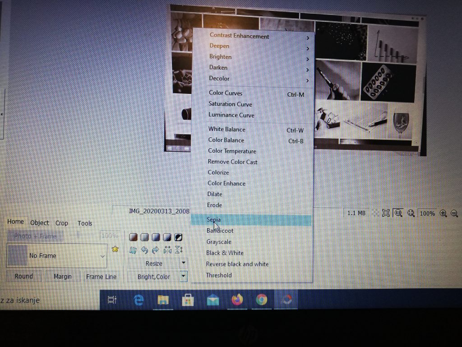462x347 pixels.
Task: Click the Frame Line button
Action: click(x=101, y=277)
